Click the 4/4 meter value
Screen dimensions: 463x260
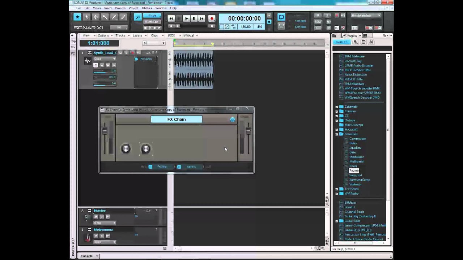point(259,27)
